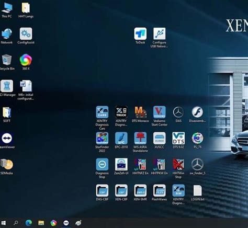
Task: Open WIS ASRA Standalone
Action: point(140,142)
